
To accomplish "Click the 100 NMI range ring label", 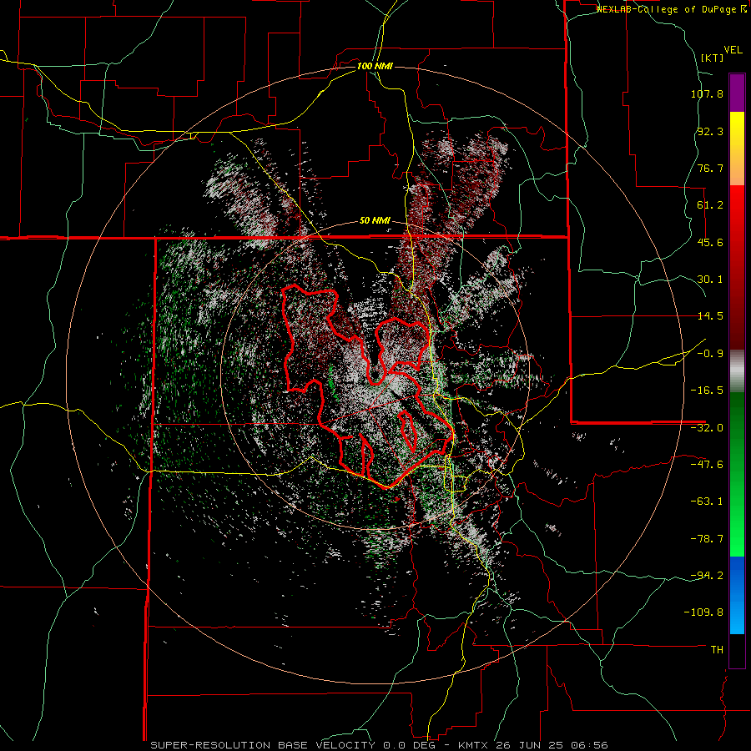I will pos(375,66).
